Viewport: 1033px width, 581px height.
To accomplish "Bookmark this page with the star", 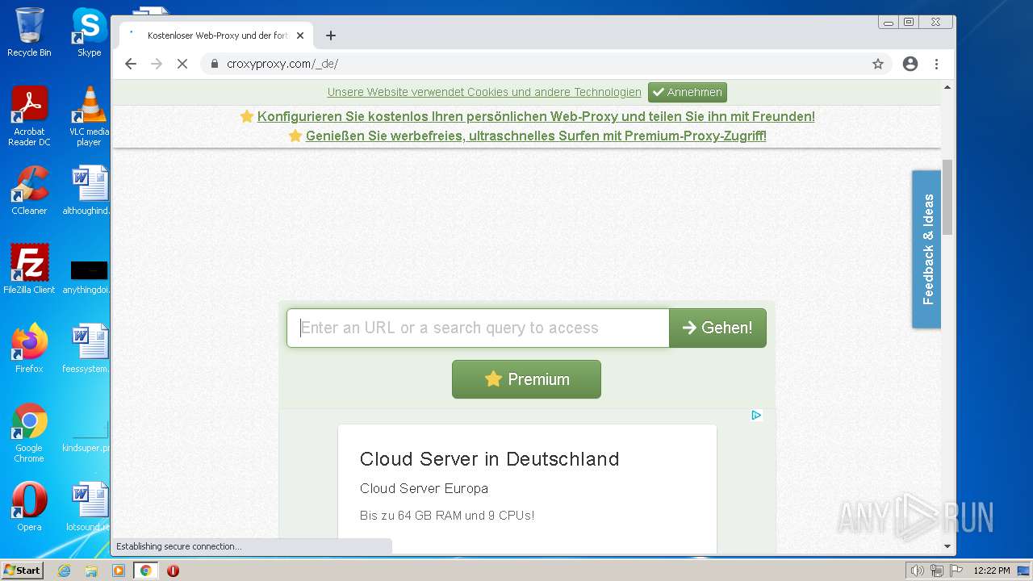I will [878, 64].
